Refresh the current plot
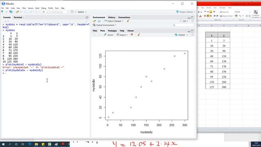 [x=192, y=35]
